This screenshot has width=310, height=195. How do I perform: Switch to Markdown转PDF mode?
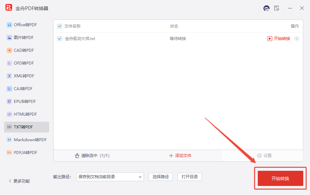pyautogui.click(x=27, y=140)
